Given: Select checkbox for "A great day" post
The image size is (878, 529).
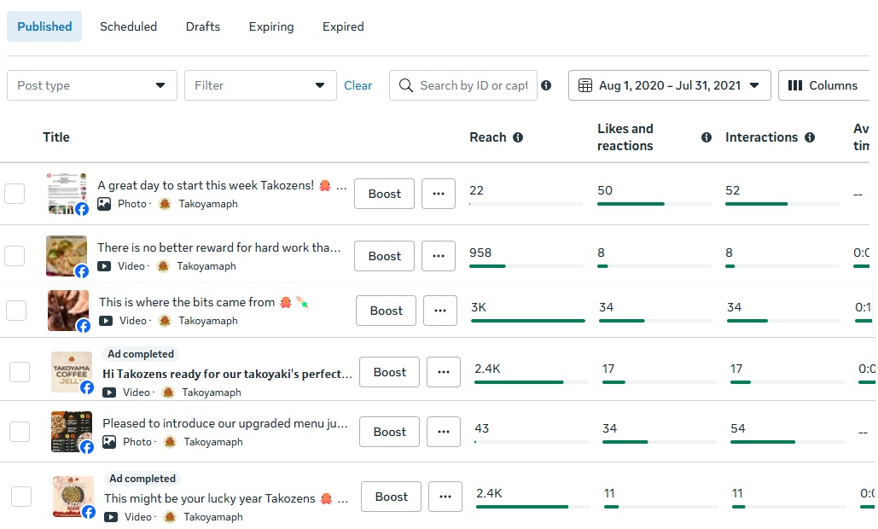Looking at the screenshot, I should [15, 194].
